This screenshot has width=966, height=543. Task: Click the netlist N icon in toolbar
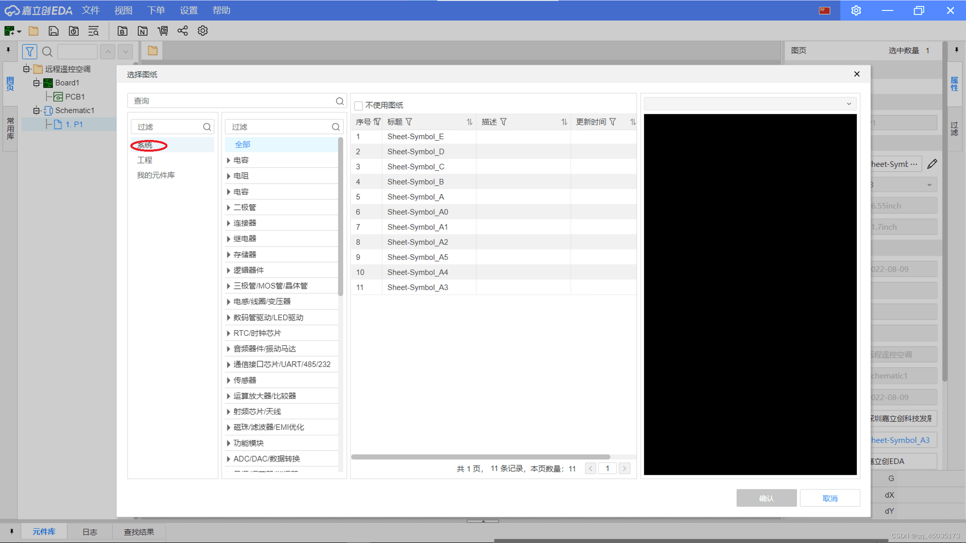[x=142, y=31]
